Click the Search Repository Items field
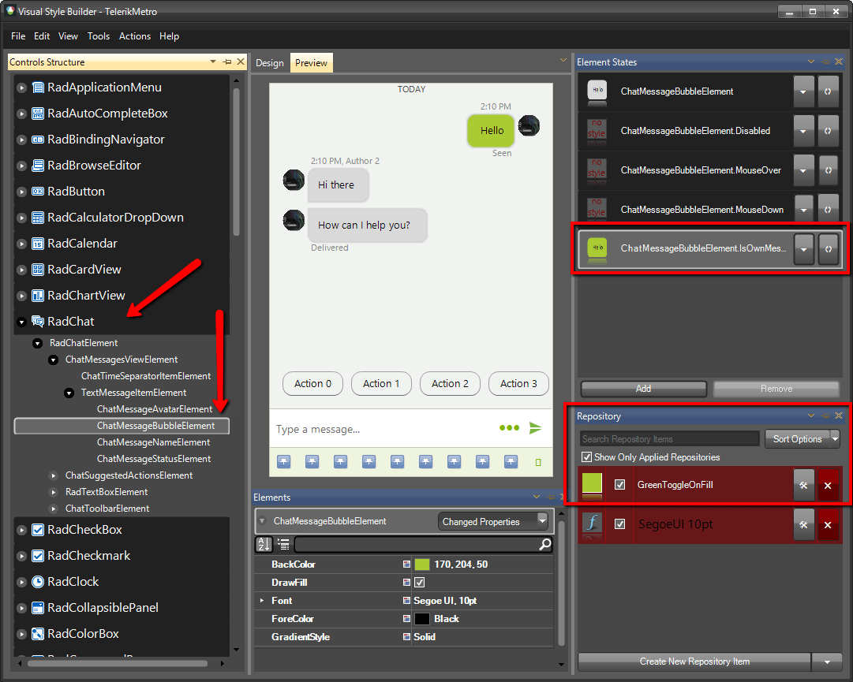 (669, 439)
